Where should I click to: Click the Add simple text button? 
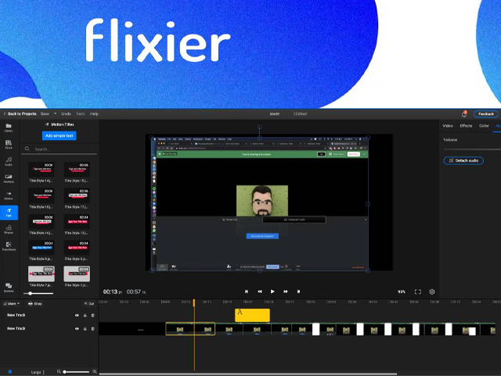[x=59, y=136]
